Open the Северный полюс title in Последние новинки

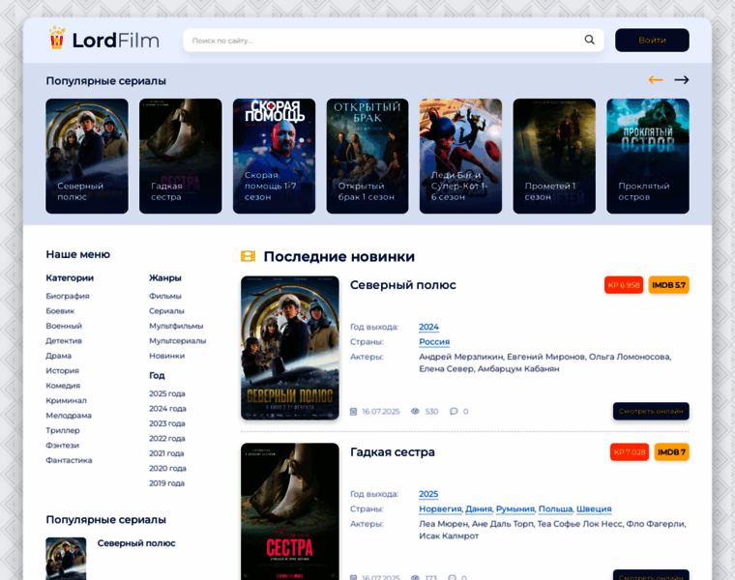(402, 285)
